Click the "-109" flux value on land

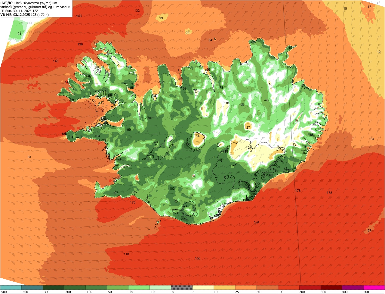click(183, 89)
